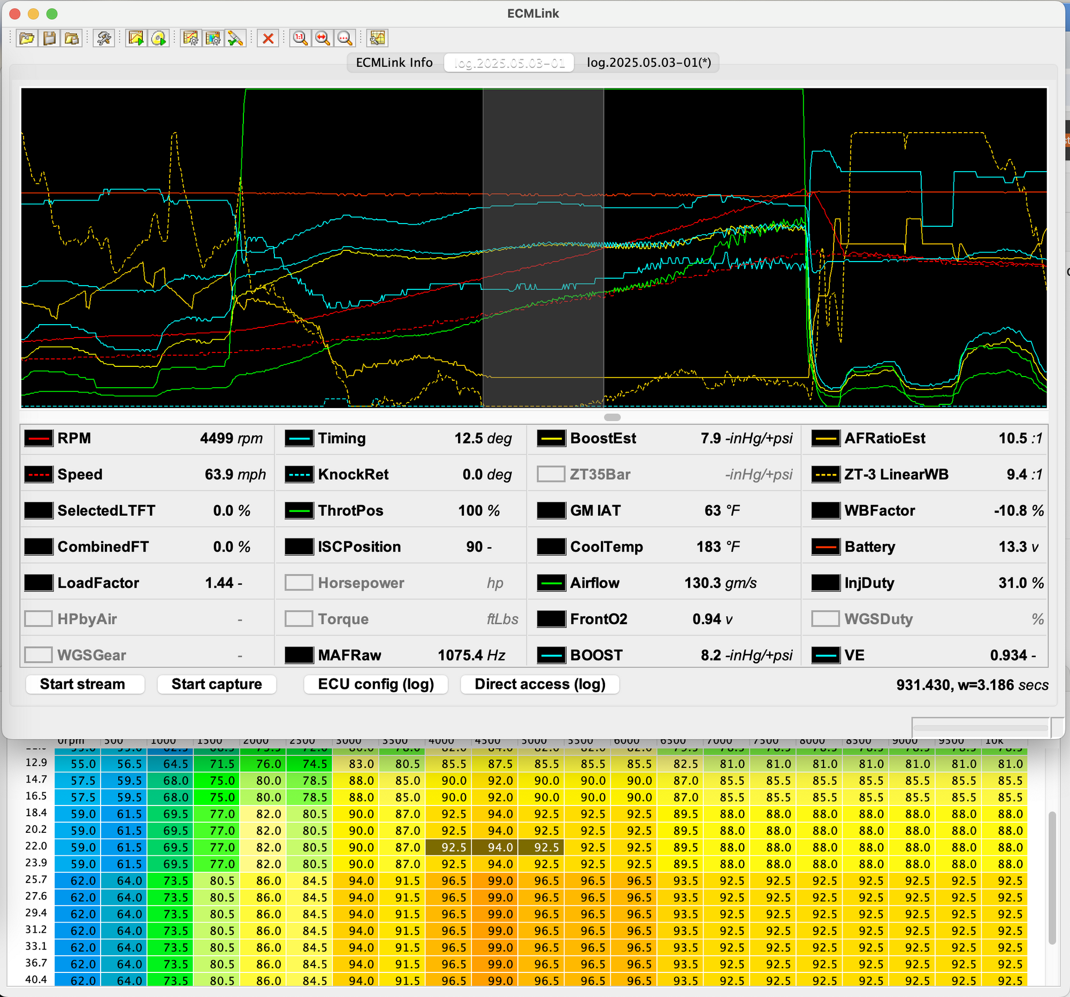Toggle the VE channel swatch
This screenshot has height=997, width=1070.
(826, 655)
